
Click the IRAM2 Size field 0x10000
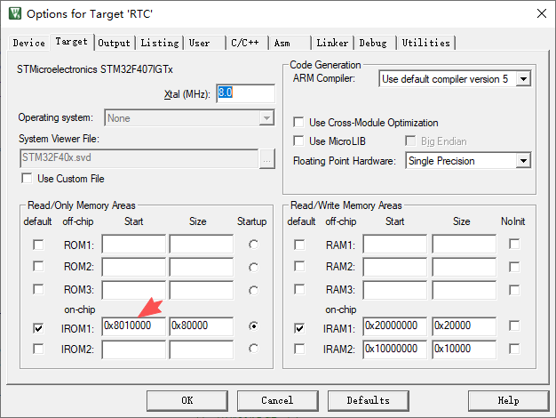[x=465, y=350]
